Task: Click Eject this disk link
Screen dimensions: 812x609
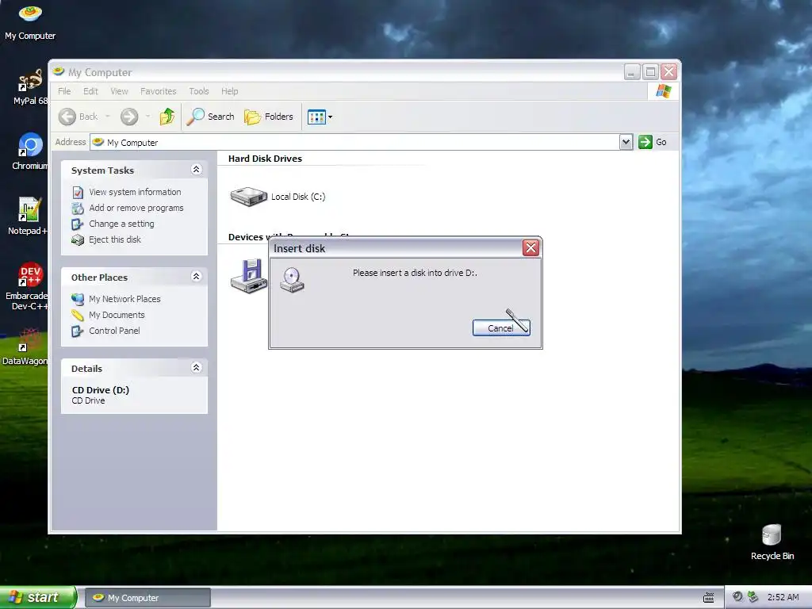Action: click(x=115, y=239)
